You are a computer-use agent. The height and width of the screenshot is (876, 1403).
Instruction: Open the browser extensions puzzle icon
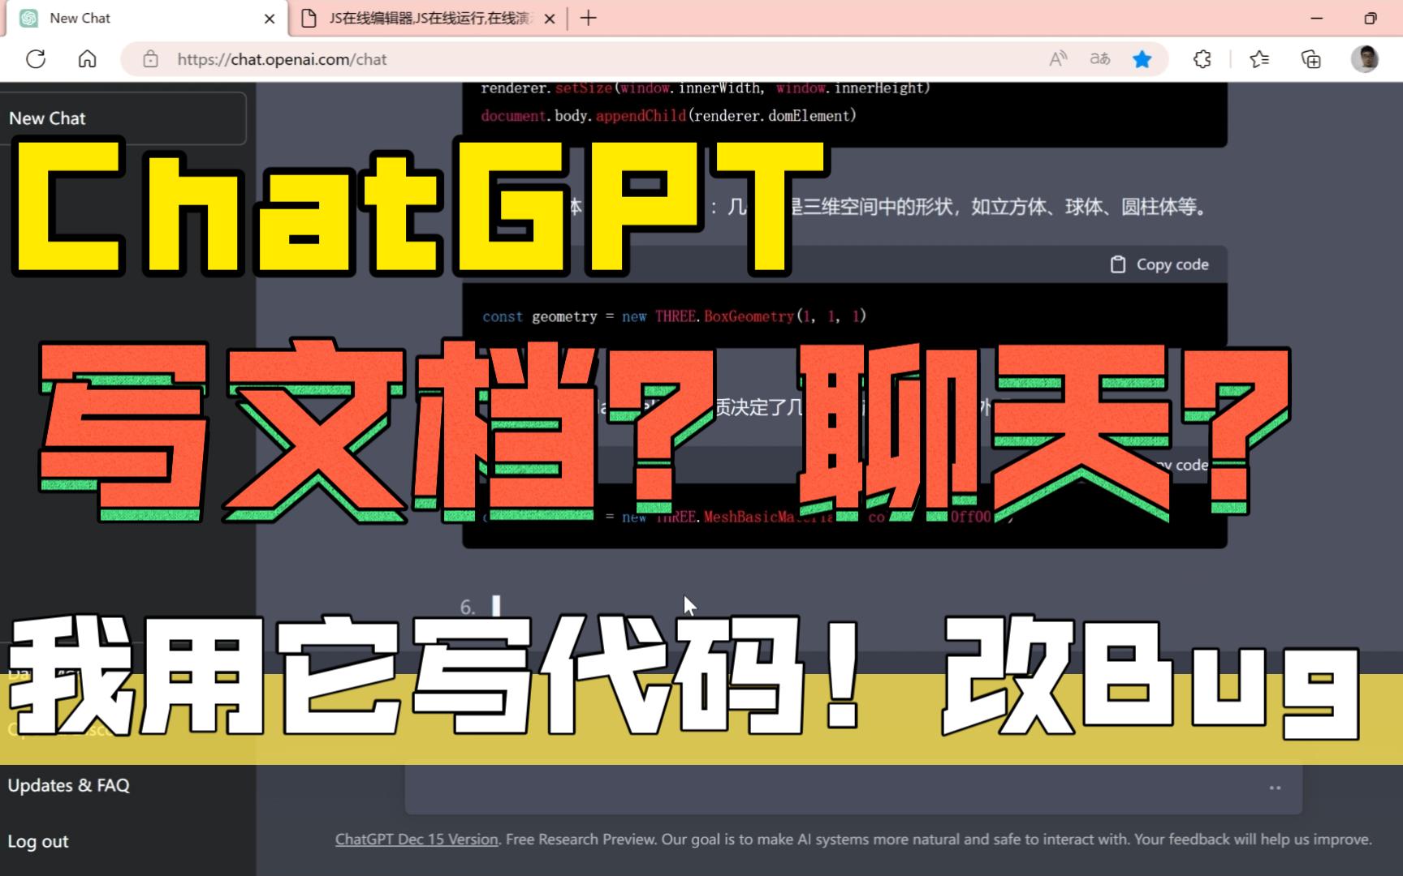click(1202, 59)
